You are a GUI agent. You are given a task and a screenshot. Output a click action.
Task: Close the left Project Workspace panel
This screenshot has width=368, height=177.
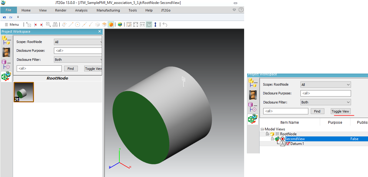click(100, 31)
